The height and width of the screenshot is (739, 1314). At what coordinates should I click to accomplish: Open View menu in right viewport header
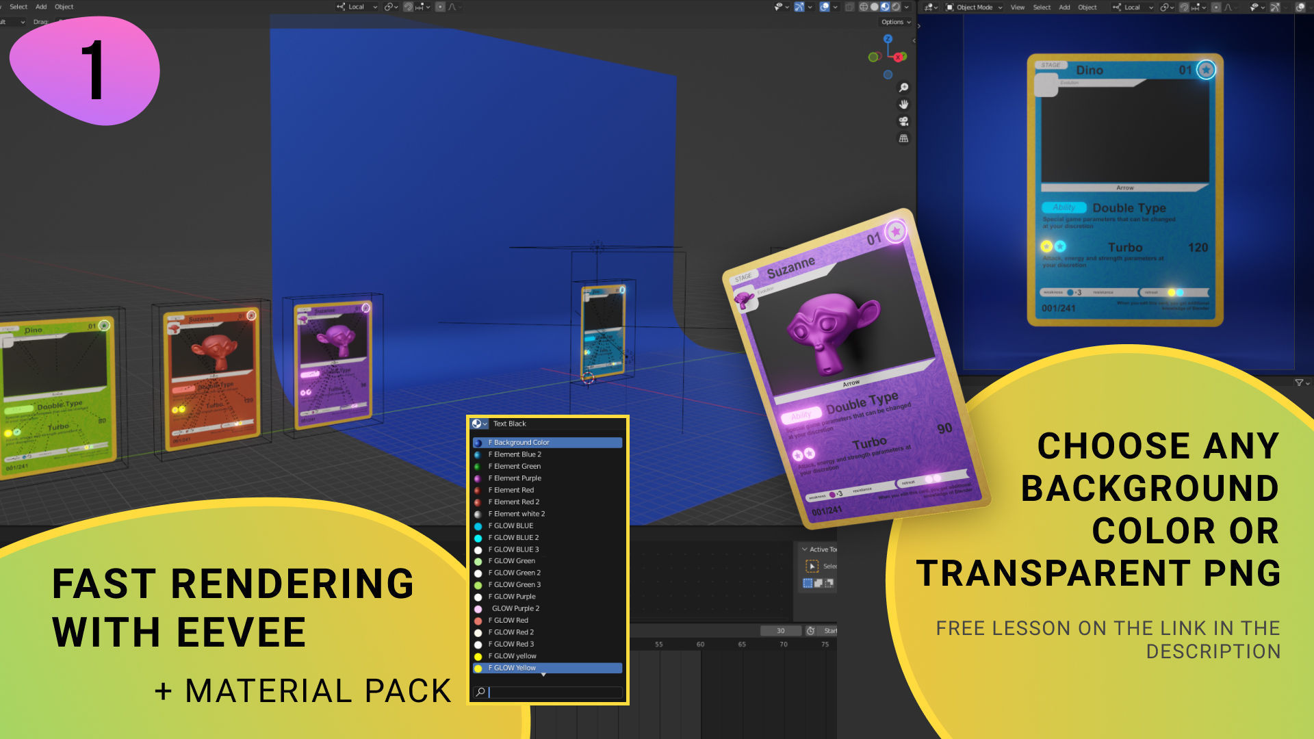pos(1018,7)
